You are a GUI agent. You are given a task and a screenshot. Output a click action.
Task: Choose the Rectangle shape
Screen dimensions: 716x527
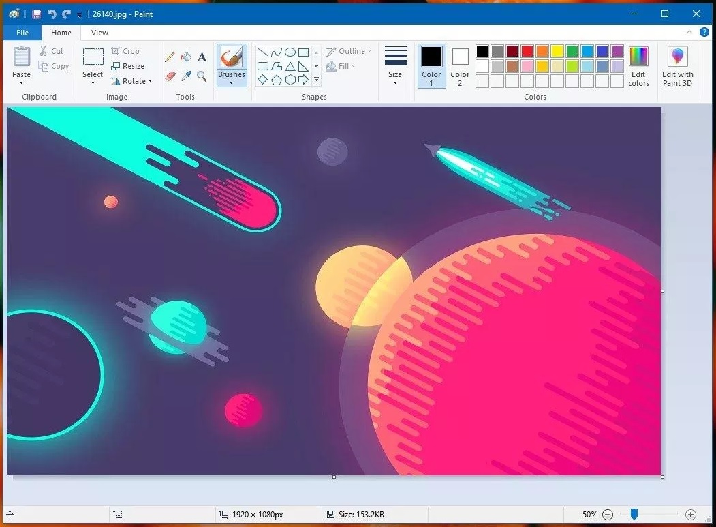304,52
